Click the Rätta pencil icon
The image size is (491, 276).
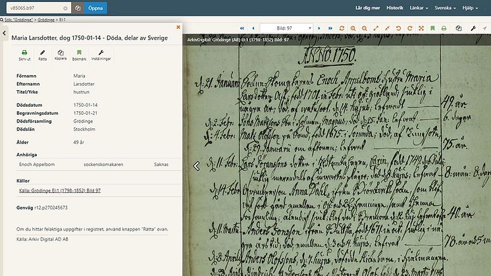[x=42, y=53]
